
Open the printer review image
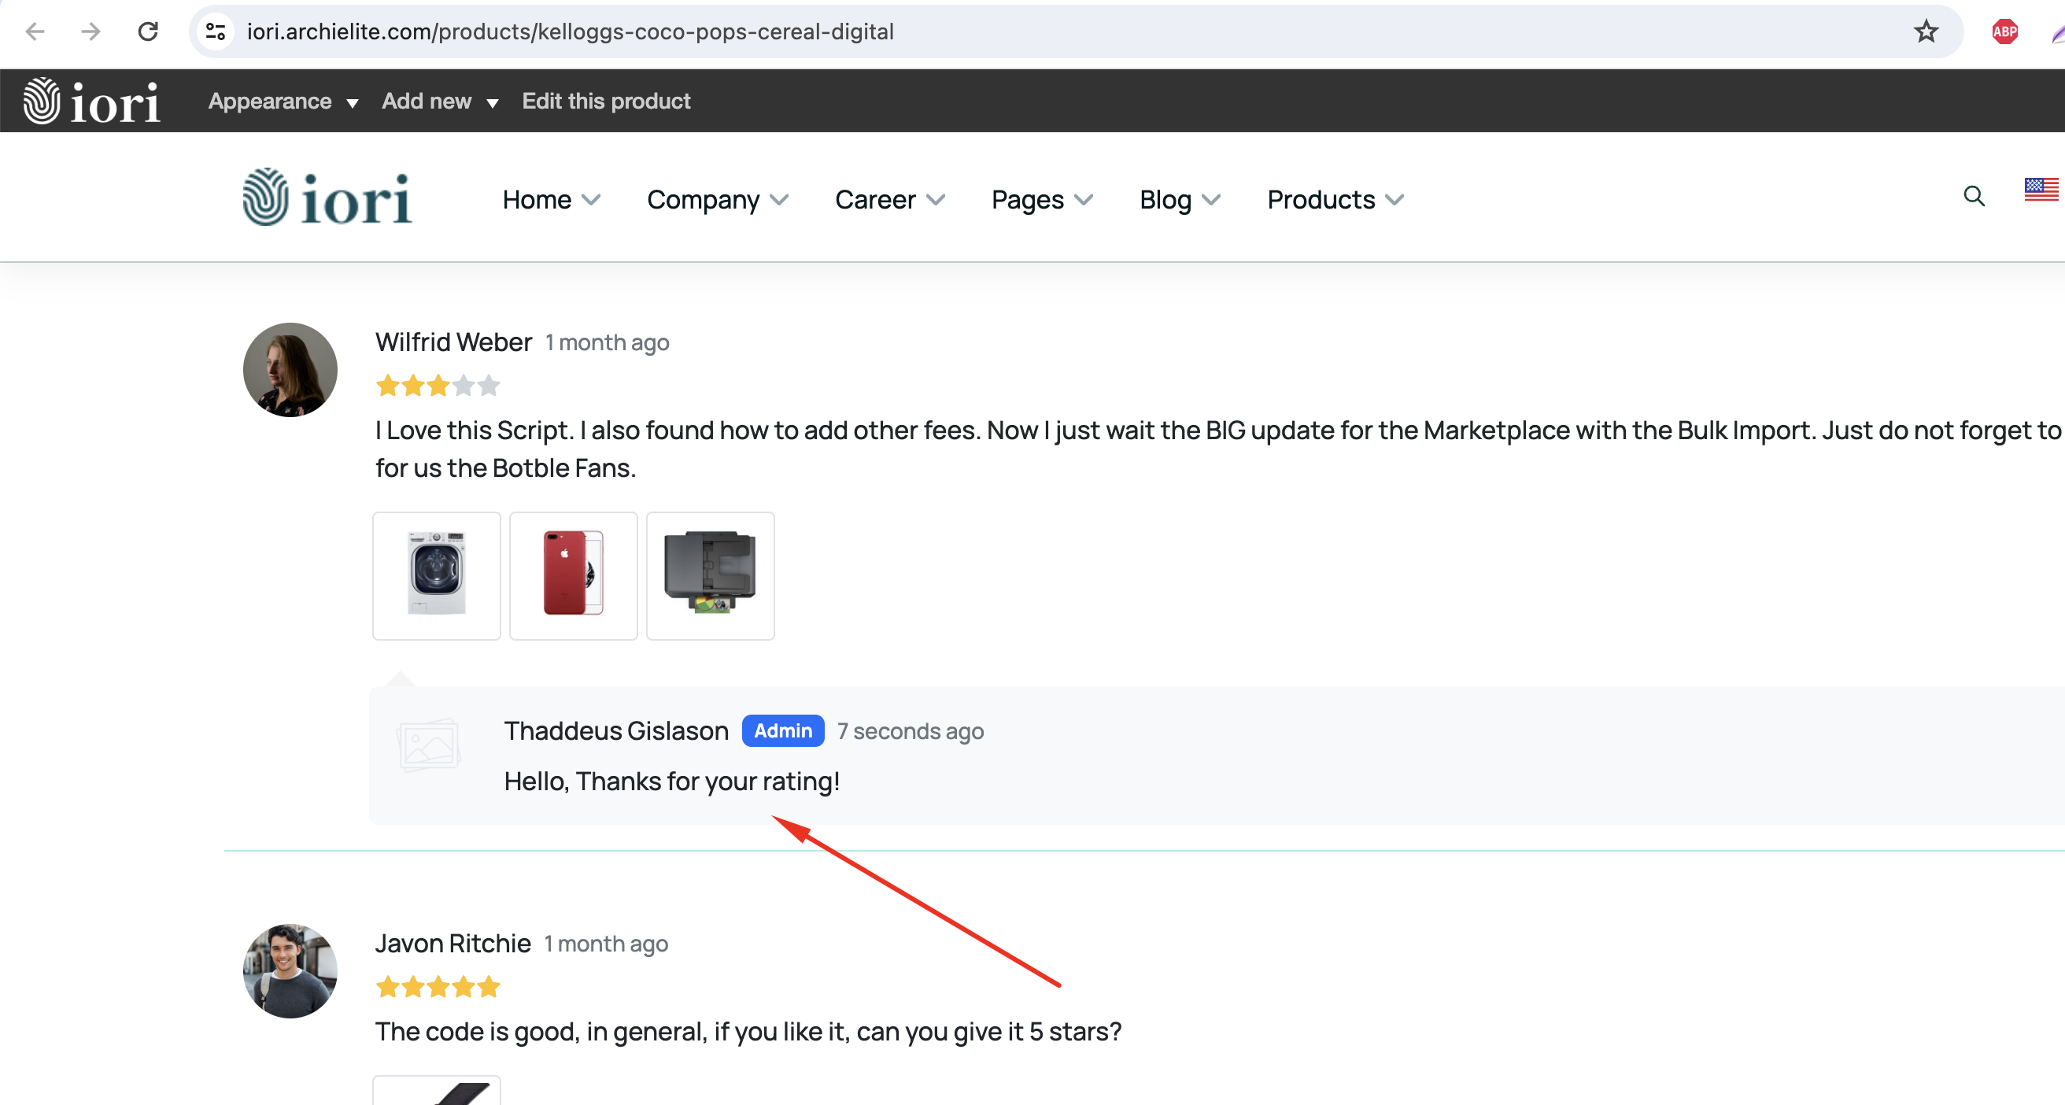(x=711, y=576)
